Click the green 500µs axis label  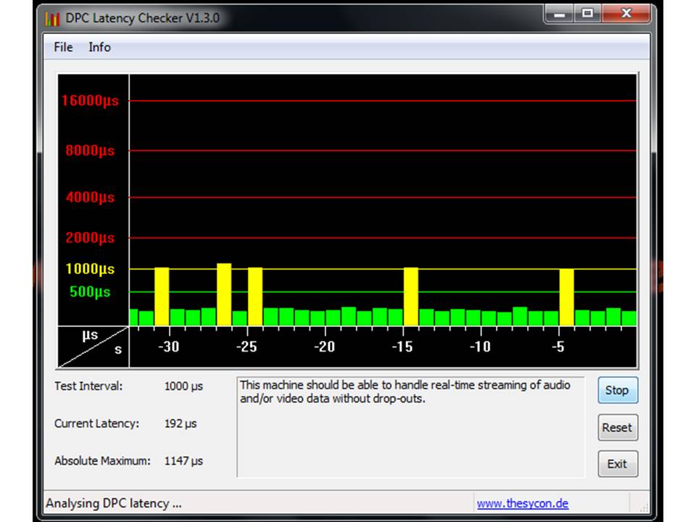coord(90,292)
